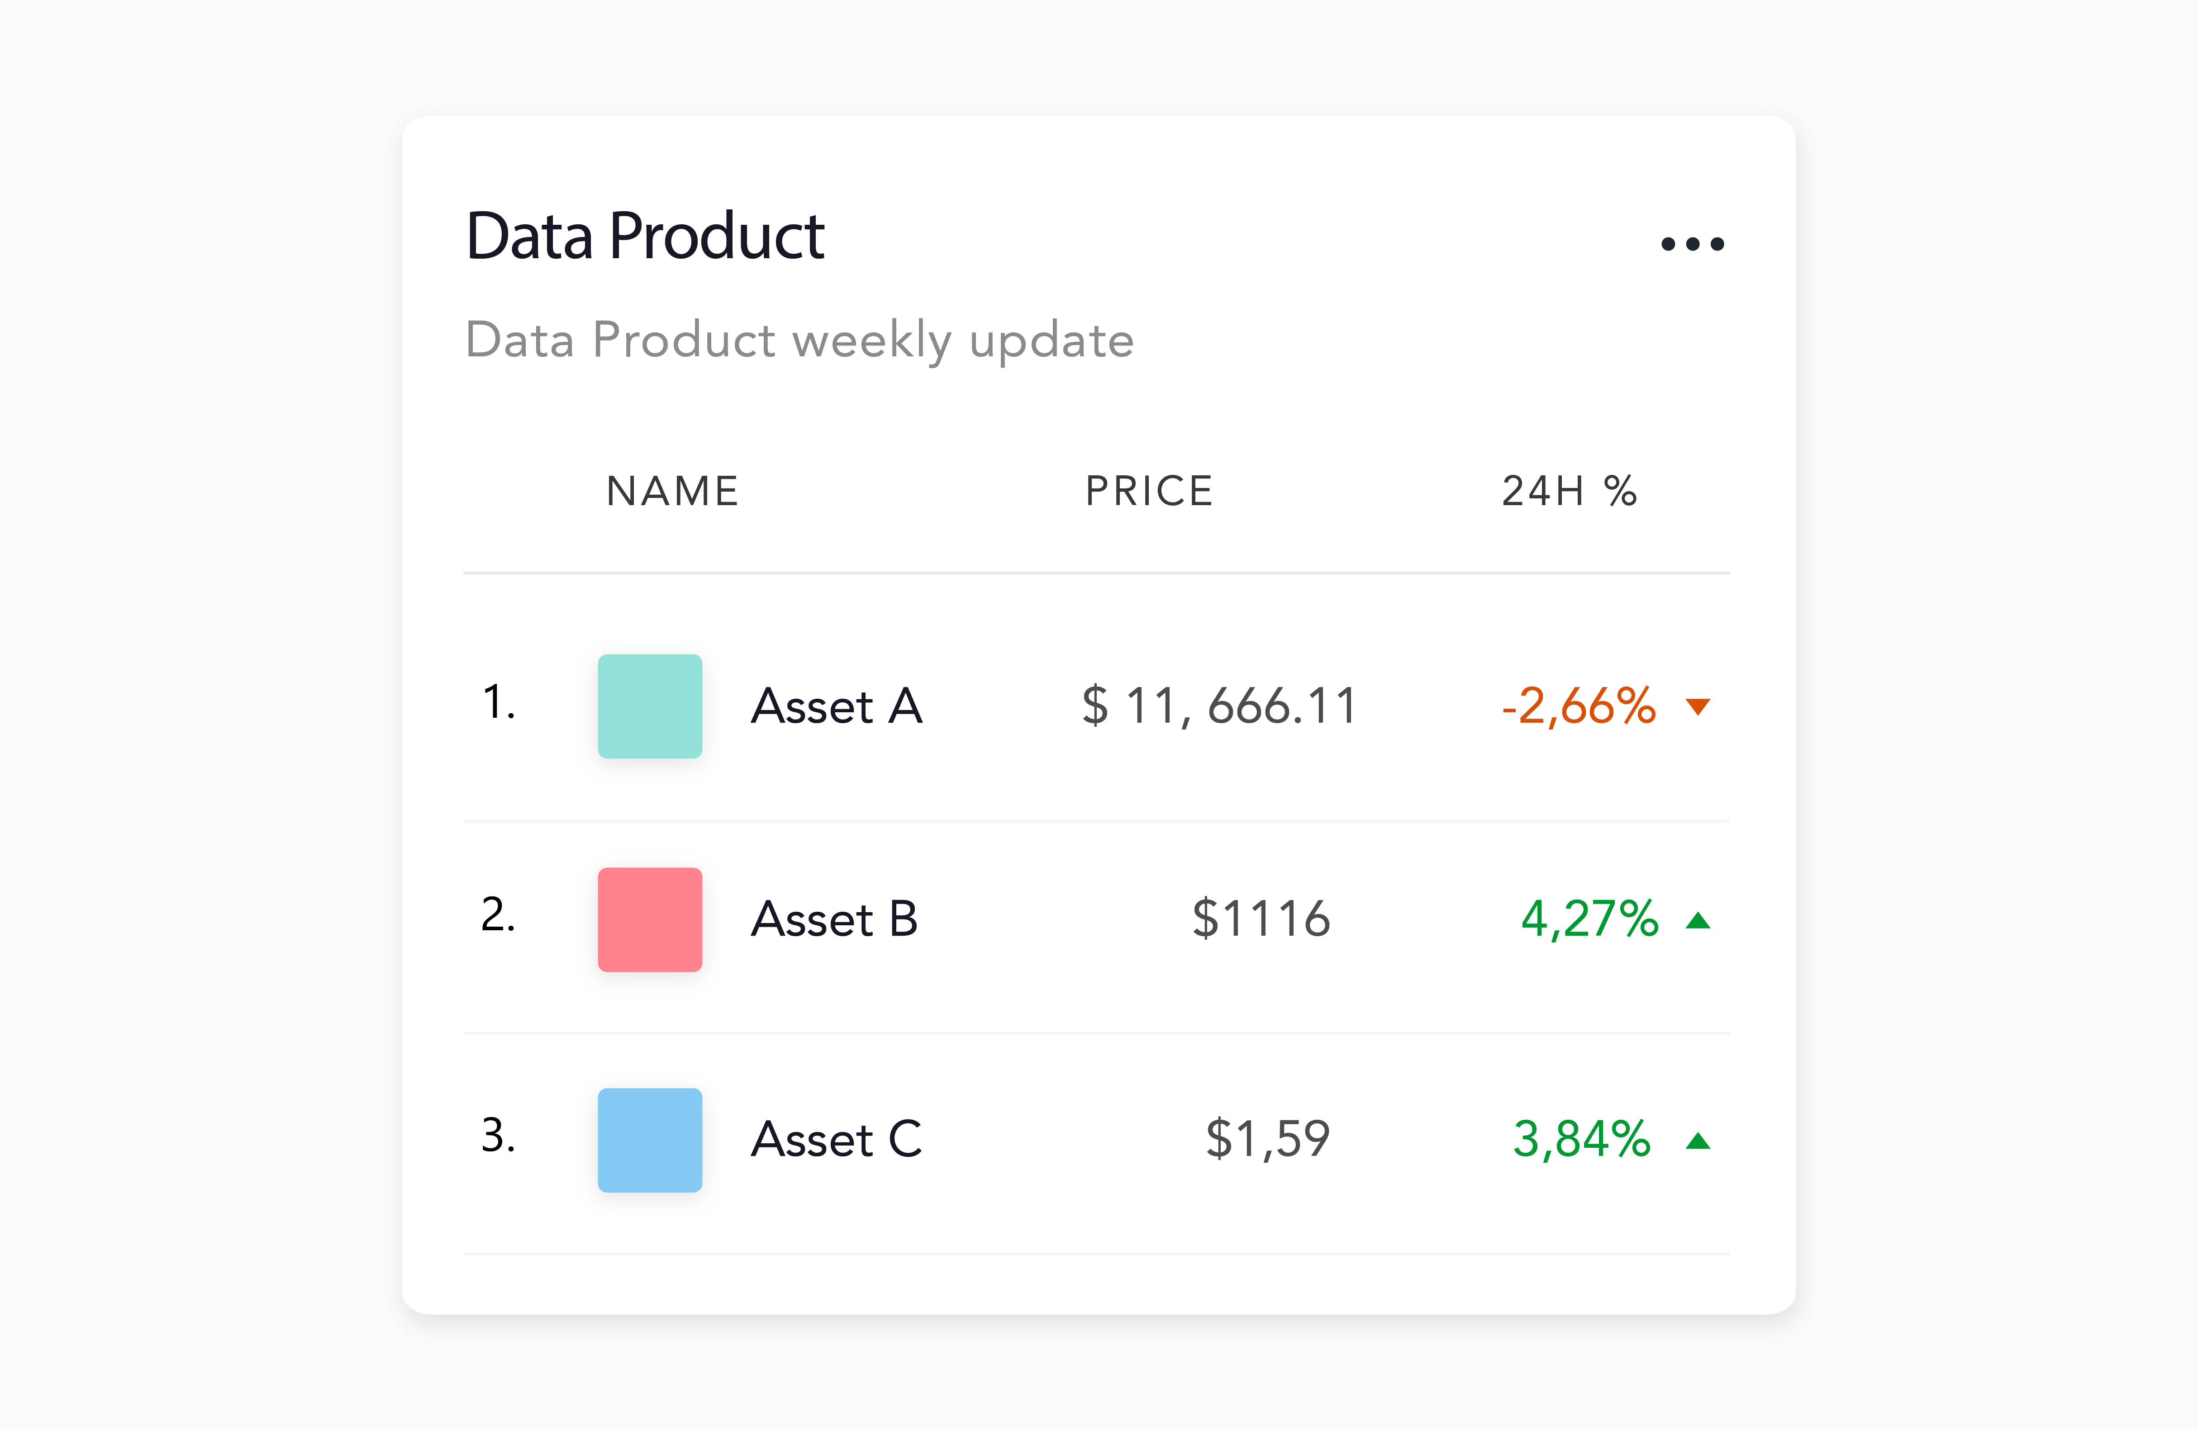
Task: Select the Asset B name label
Action: click(834, 919)
